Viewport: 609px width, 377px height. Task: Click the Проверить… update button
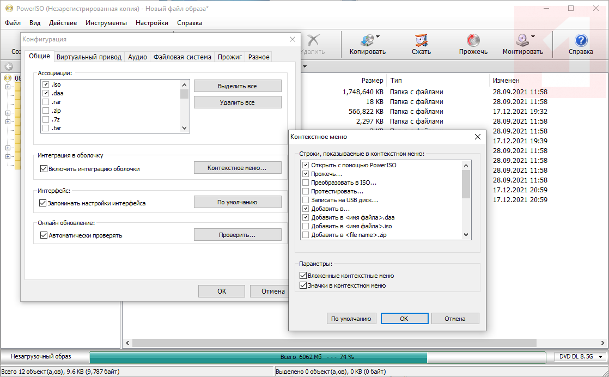pos(237,235)
